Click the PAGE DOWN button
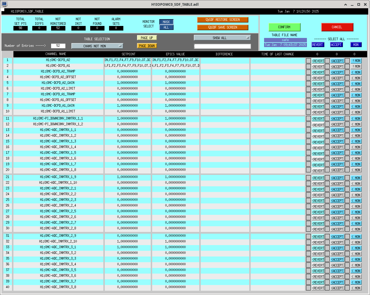 click(147, 46)
